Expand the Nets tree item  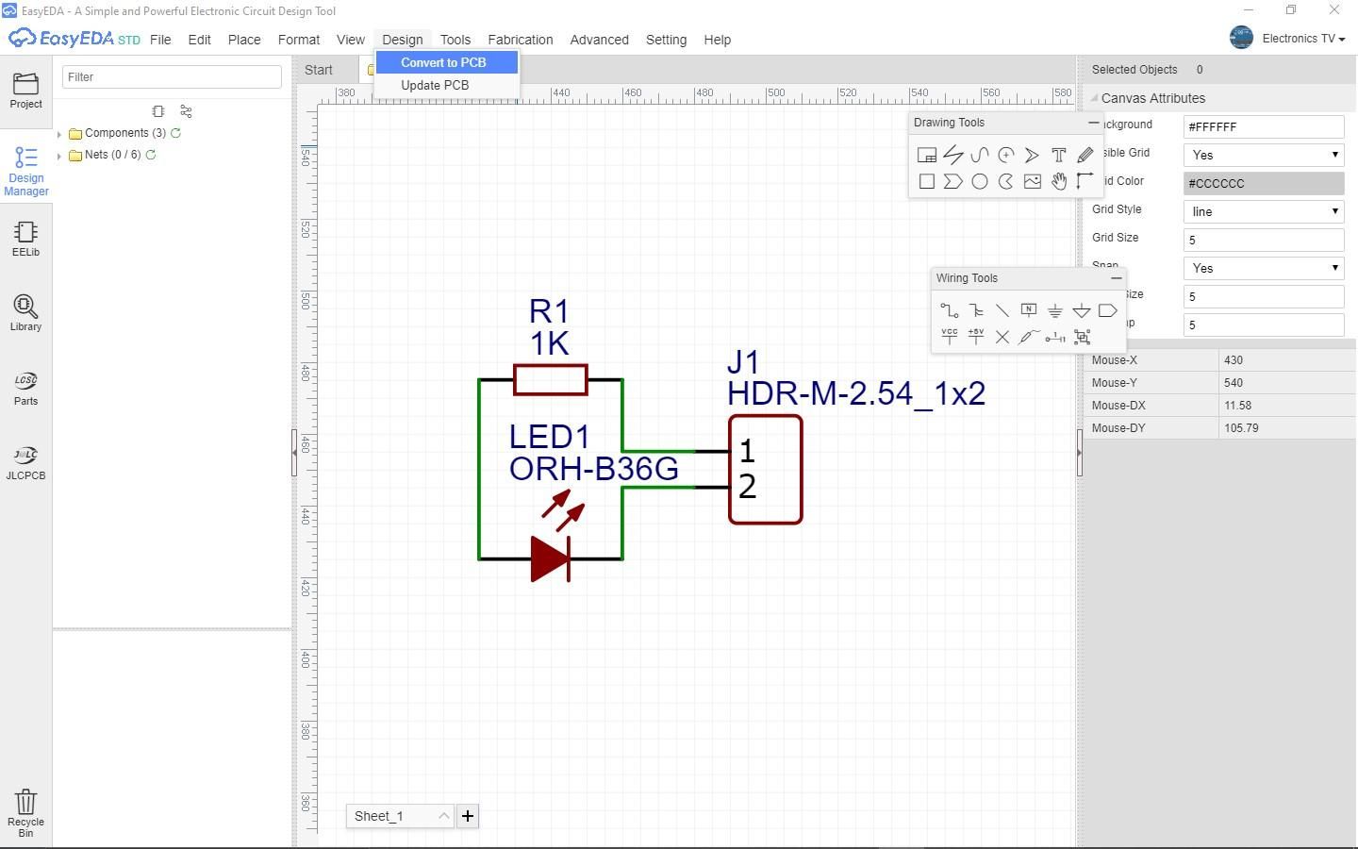click(x=59, y=155)
